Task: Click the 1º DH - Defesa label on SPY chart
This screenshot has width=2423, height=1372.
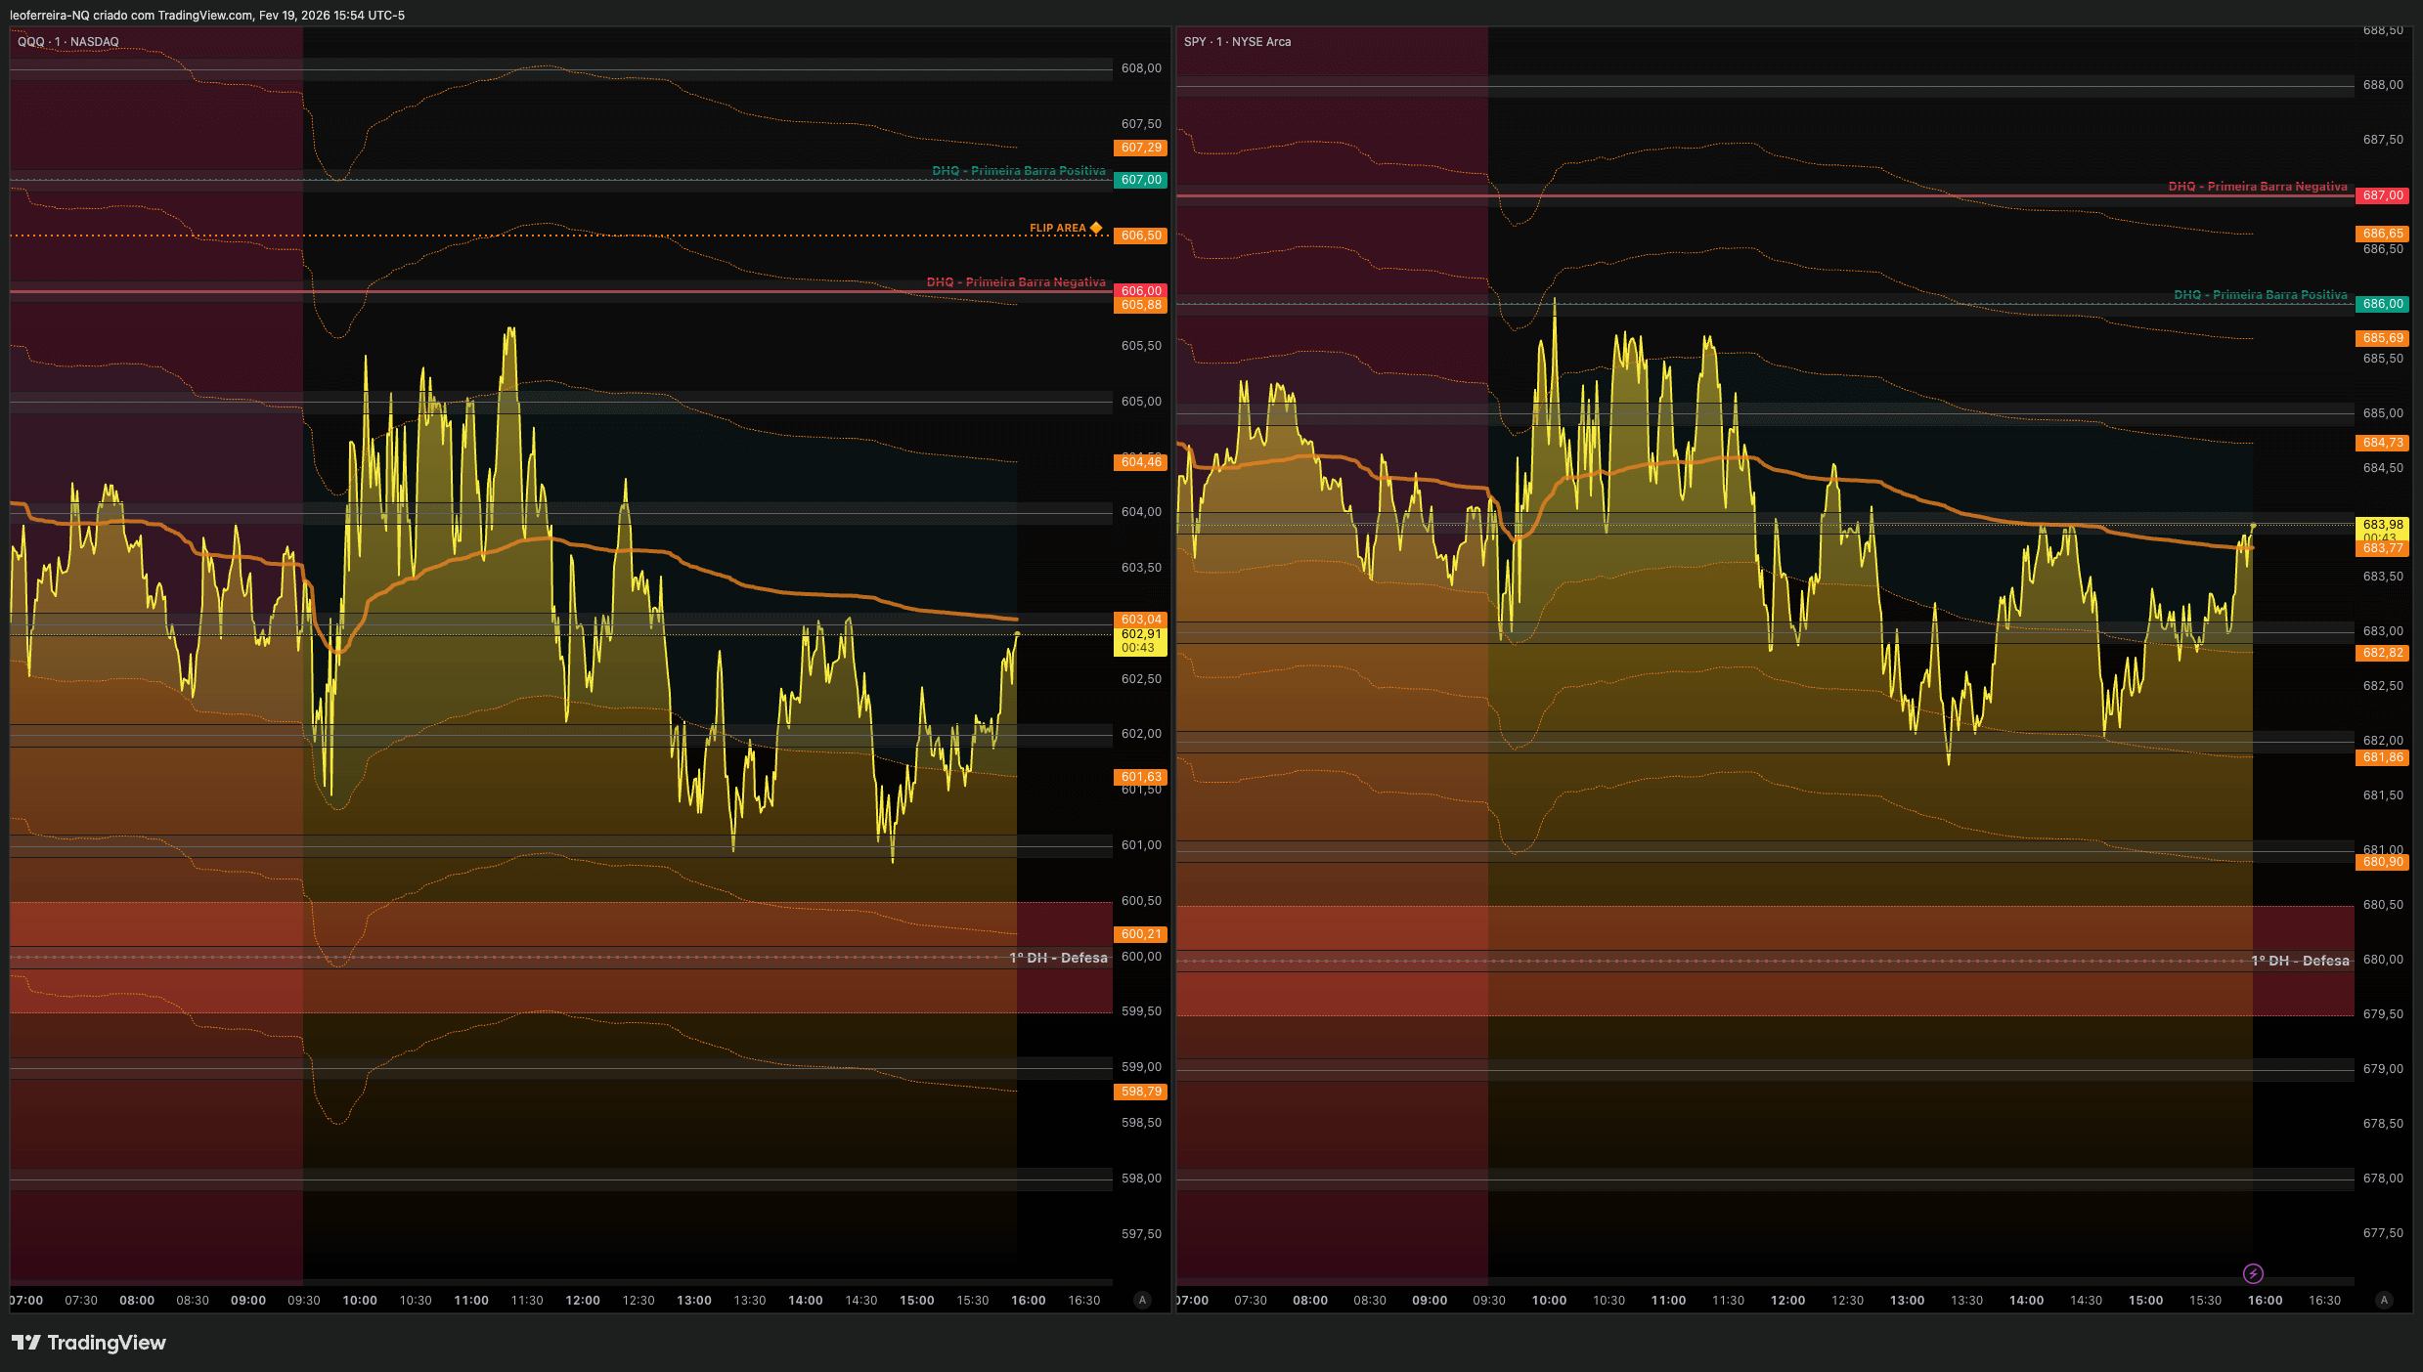Action: [x=2300, y=961]
